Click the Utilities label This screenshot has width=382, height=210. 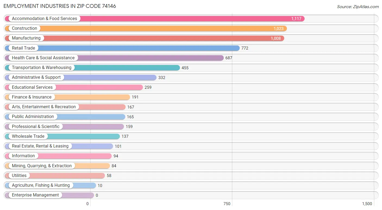pyautogui.click(x=19, y=175)
